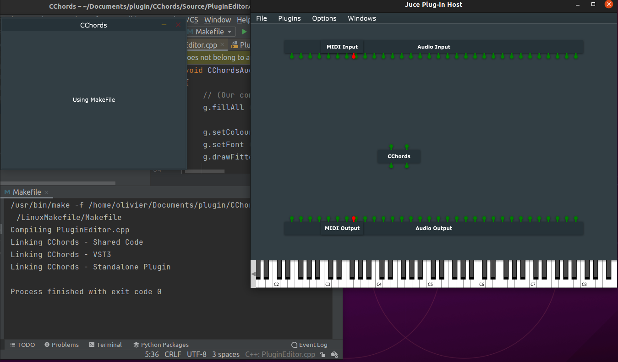The height and width of the screenshot is (362, 618).
Task: Select the CChords plugin node
Action: pyautogui.click(x=399, y=156)
